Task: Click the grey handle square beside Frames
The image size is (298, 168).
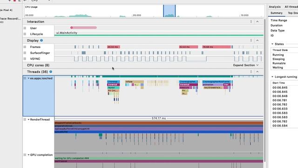Action: click(25, 47)
